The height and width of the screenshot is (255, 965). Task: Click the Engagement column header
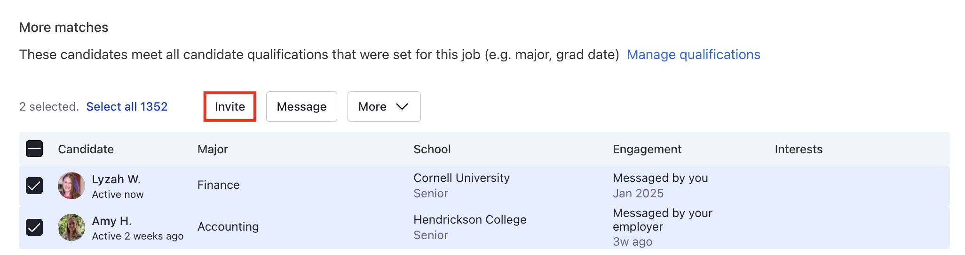click(647, 149)
